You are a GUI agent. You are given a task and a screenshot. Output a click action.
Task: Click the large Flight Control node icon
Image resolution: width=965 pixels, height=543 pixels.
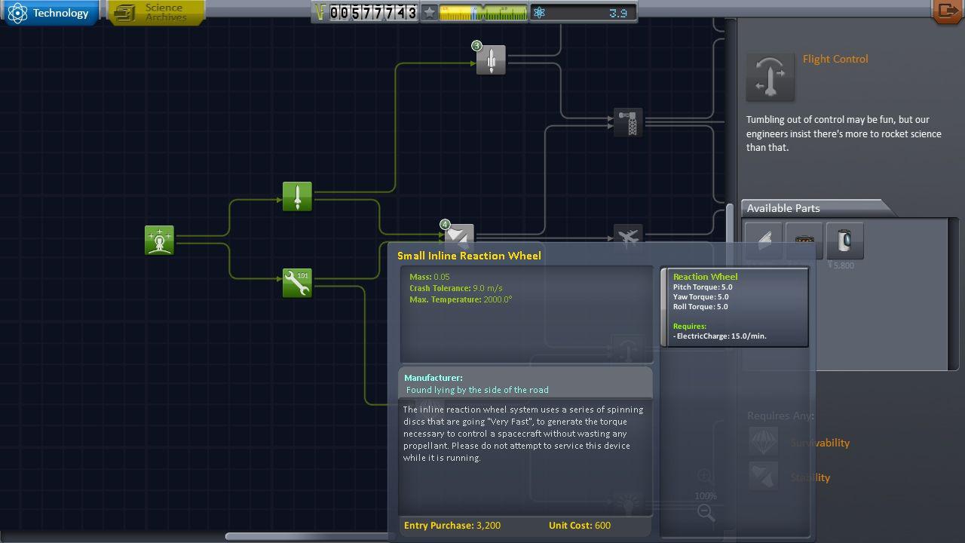(770, 76)
